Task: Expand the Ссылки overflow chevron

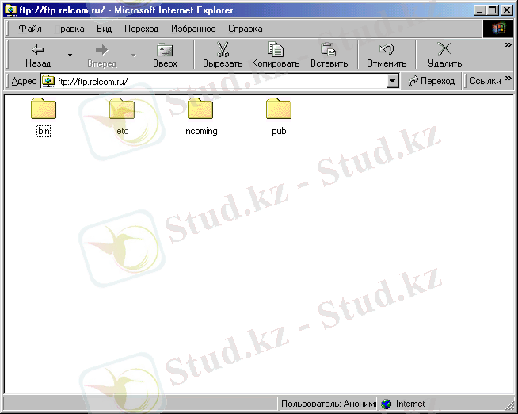Action: [x=508, y=78]
